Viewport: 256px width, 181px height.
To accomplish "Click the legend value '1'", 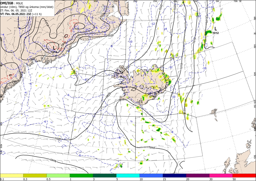I will tap(71, 179).
